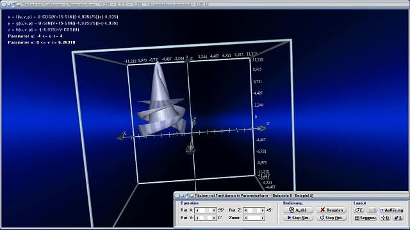Click the Segment layout button

click(365, 218)
